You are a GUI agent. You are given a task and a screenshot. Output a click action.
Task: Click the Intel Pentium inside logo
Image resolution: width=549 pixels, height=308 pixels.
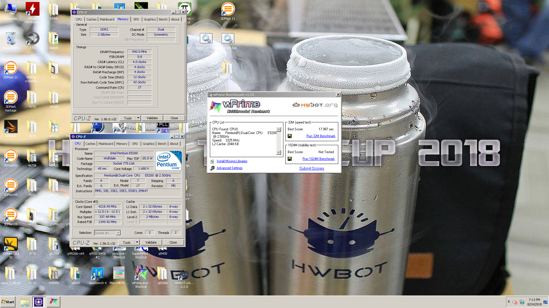pos(168,161)
